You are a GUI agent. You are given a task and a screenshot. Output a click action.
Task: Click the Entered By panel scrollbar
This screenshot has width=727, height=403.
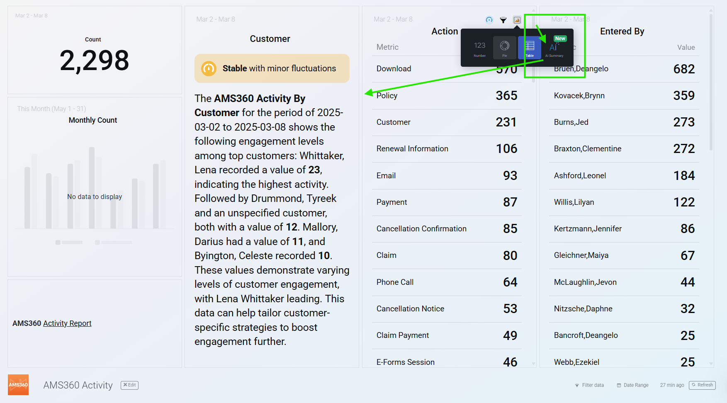711,83
